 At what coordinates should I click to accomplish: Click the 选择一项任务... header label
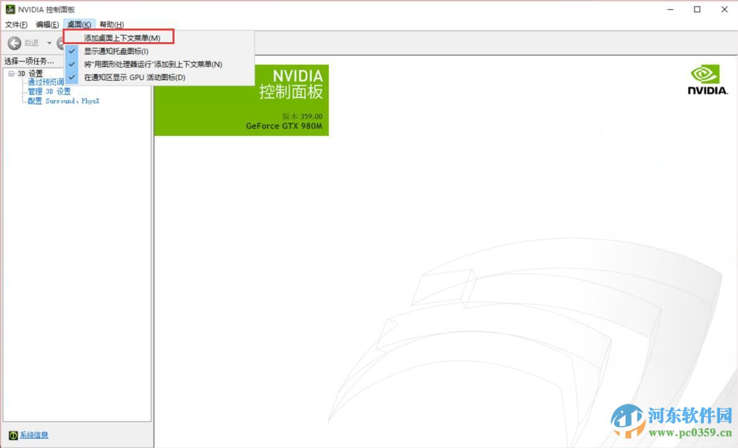click(29, 61)
